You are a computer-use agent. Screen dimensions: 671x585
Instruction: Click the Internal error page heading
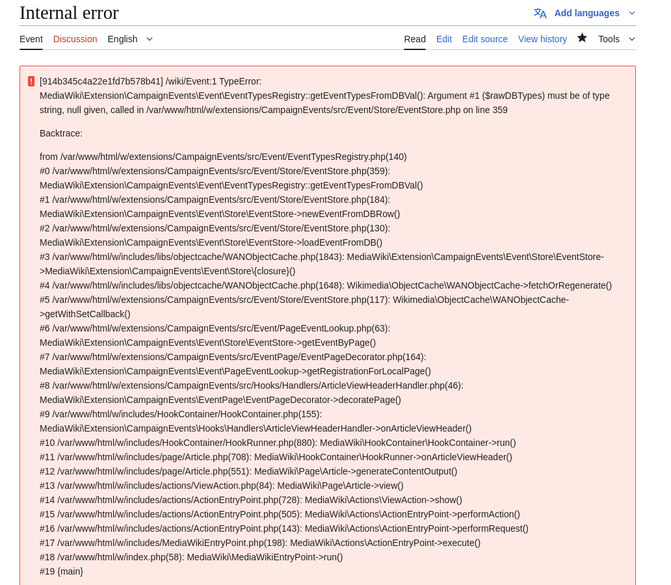(69, 13)
